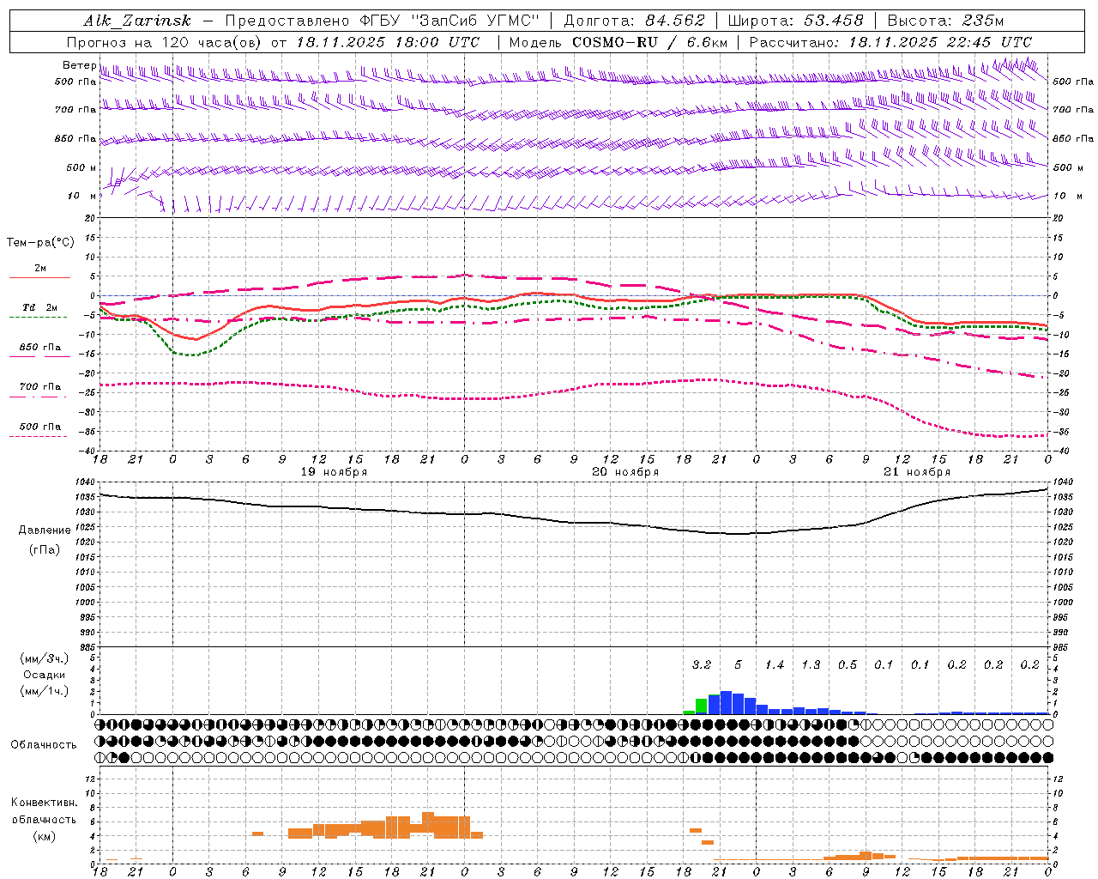The image size is (1098, 879).
Task: Click the 1.4 precipitation total value
Action: pyautogui.click(x=775, y=665)
